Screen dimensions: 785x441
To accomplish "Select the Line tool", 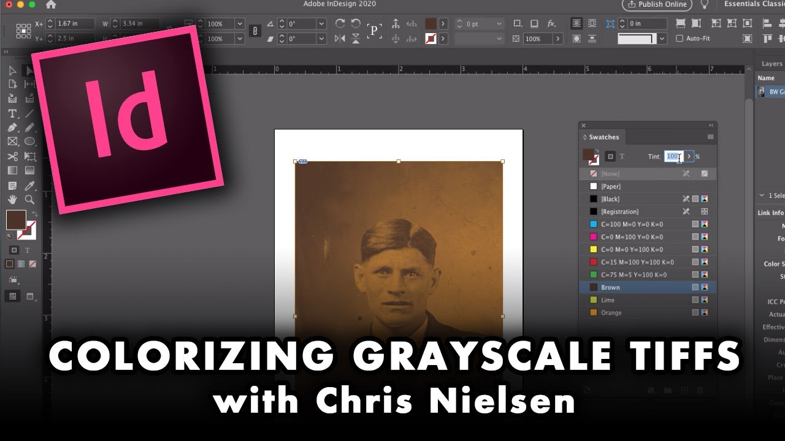I will tap(30, 114).
